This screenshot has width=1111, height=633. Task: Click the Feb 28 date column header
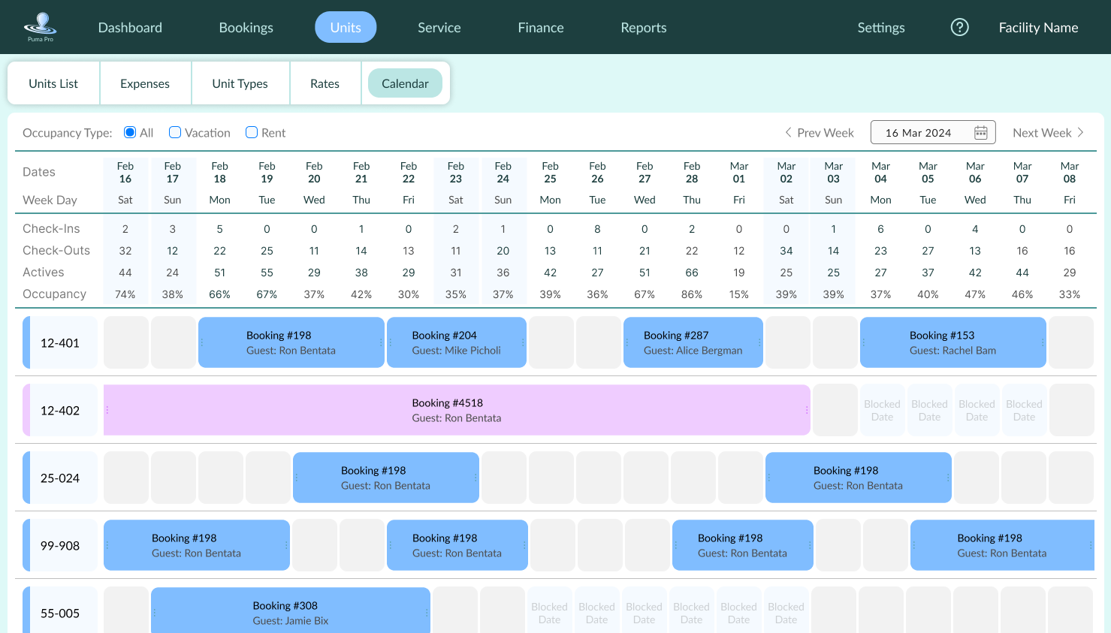(x=692, y=173)
